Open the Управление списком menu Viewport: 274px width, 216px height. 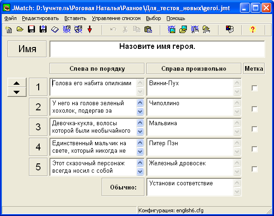(x=116, y=18)
